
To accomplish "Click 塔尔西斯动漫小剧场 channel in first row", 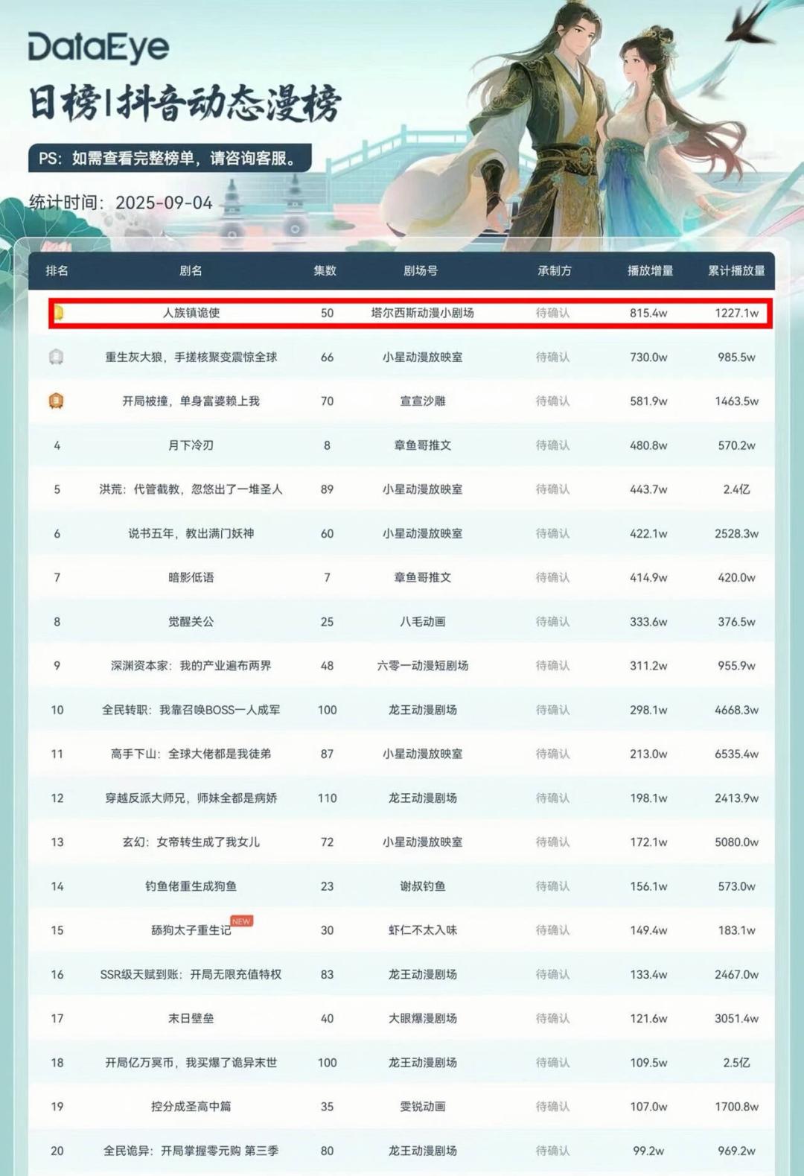I will (422, 313).
